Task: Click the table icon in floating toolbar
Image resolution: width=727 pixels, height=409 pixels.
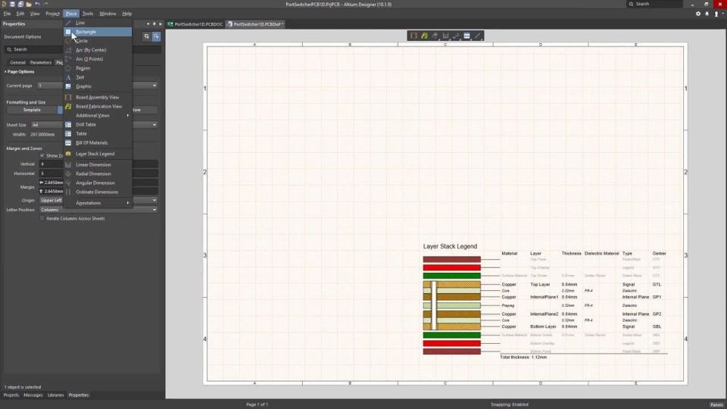Action: coord(467,36)
